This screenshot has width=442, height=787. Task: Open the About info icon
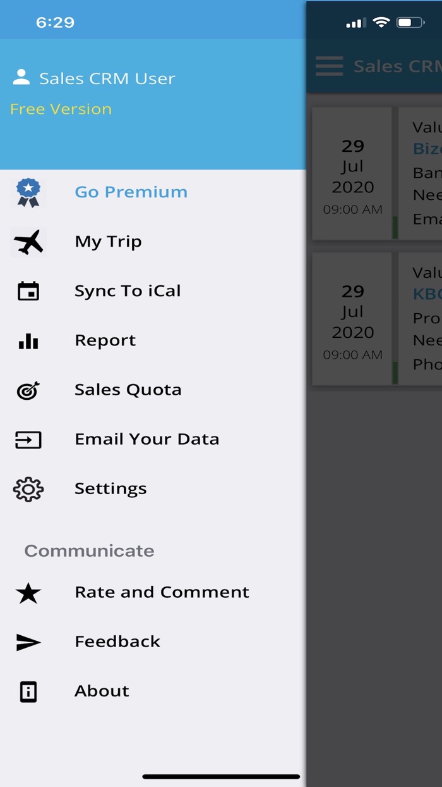point(27,691)
